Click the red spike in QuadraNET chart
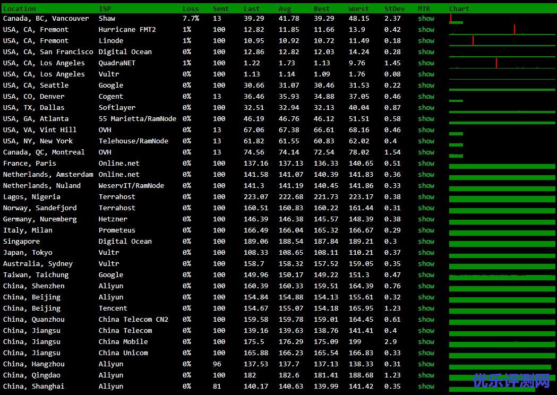The width and height of the screenshot is (557, 395). click(496, 63)
